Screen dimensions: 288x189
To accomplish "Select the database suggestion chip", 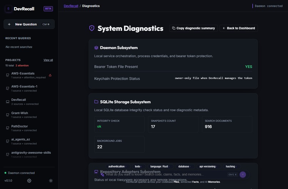I will pos(185,166).
